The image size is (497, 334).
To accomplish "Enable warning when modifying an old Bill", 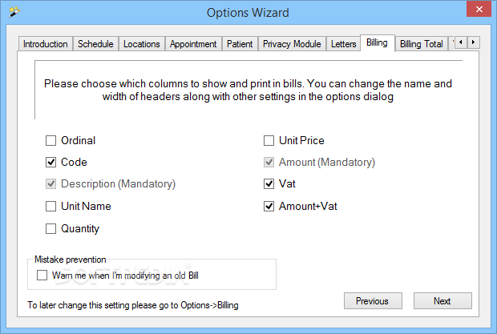I will [42, 275].
